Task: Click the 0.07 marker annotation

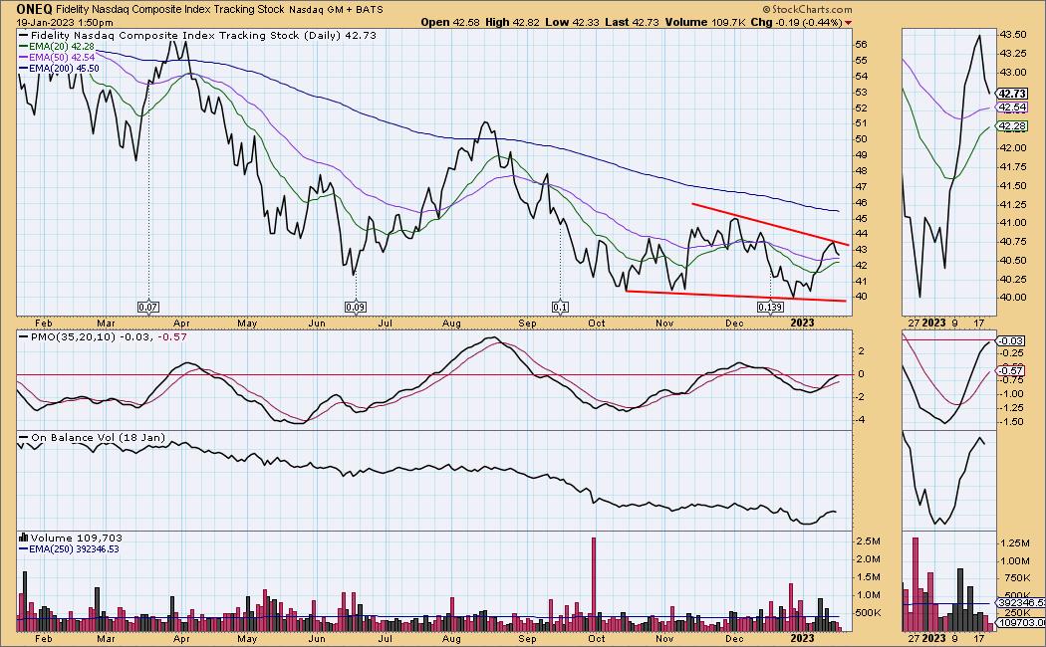Action: click(147, 308)
